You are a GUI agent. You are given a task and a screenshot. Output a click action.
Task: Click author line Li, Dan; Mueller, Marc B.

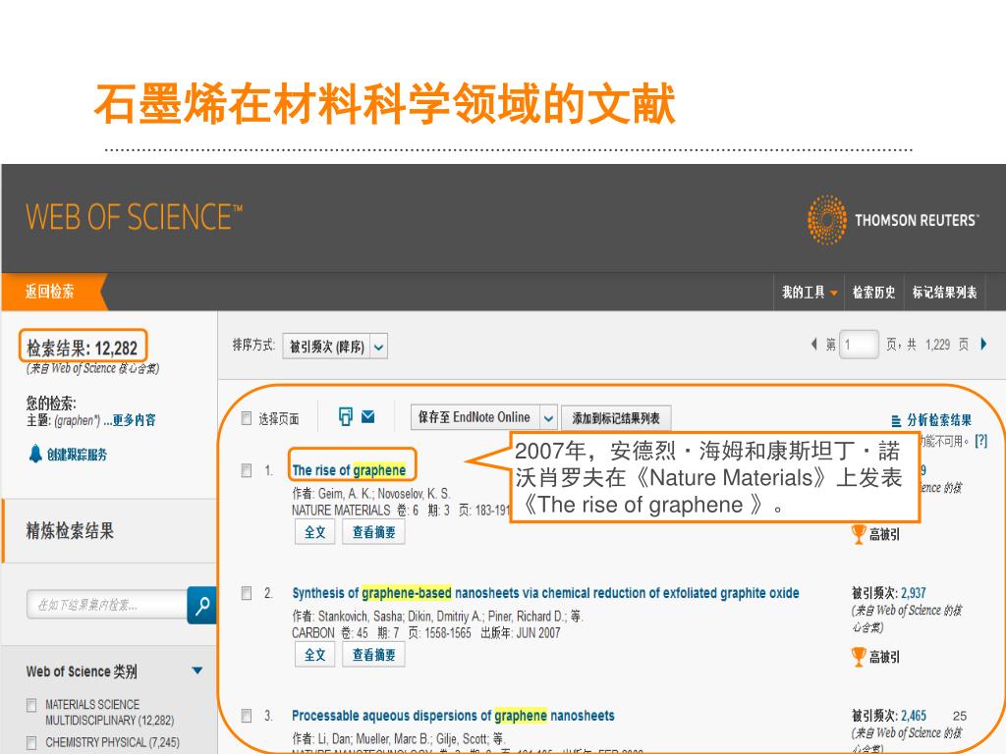[x=399, y=738]
